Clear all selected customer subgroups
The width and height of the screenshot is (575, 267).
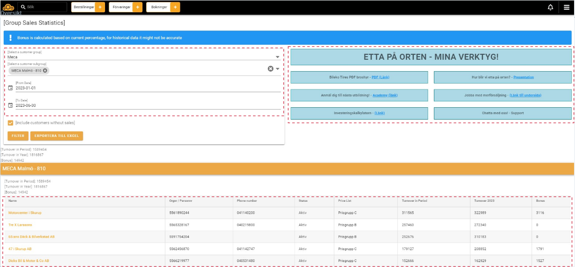point(270,68)
